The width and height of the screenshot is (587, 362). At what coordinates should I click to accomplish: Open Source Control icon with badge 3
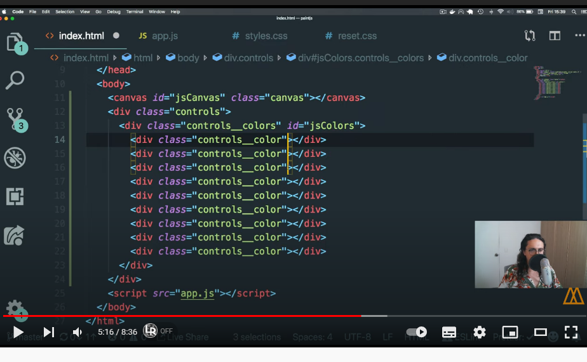(x=16, y=120)
